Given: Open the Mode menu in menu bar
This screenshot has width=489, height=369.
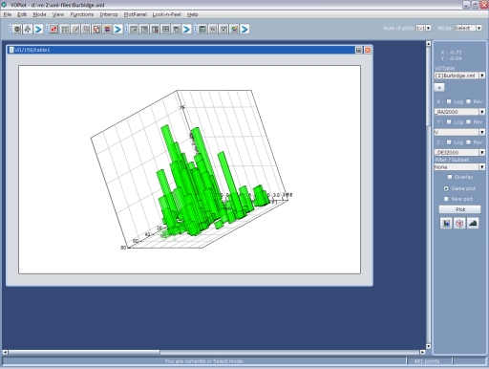Looking at the screenshot, I should click(x=39, y=14).
